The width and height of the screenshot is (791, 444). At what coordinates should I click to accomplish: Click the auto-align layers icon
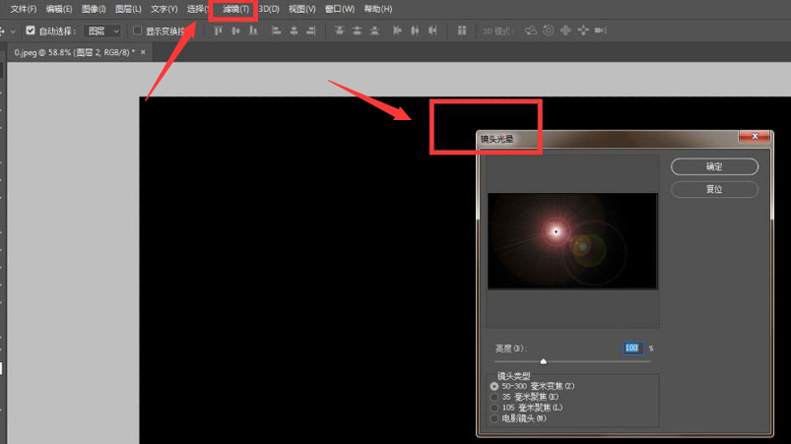[x=461, y=32]
